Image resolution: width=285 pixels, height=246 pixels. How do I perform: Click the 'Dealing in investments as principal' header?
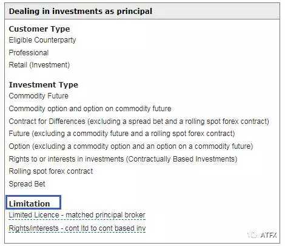[81, 11]
